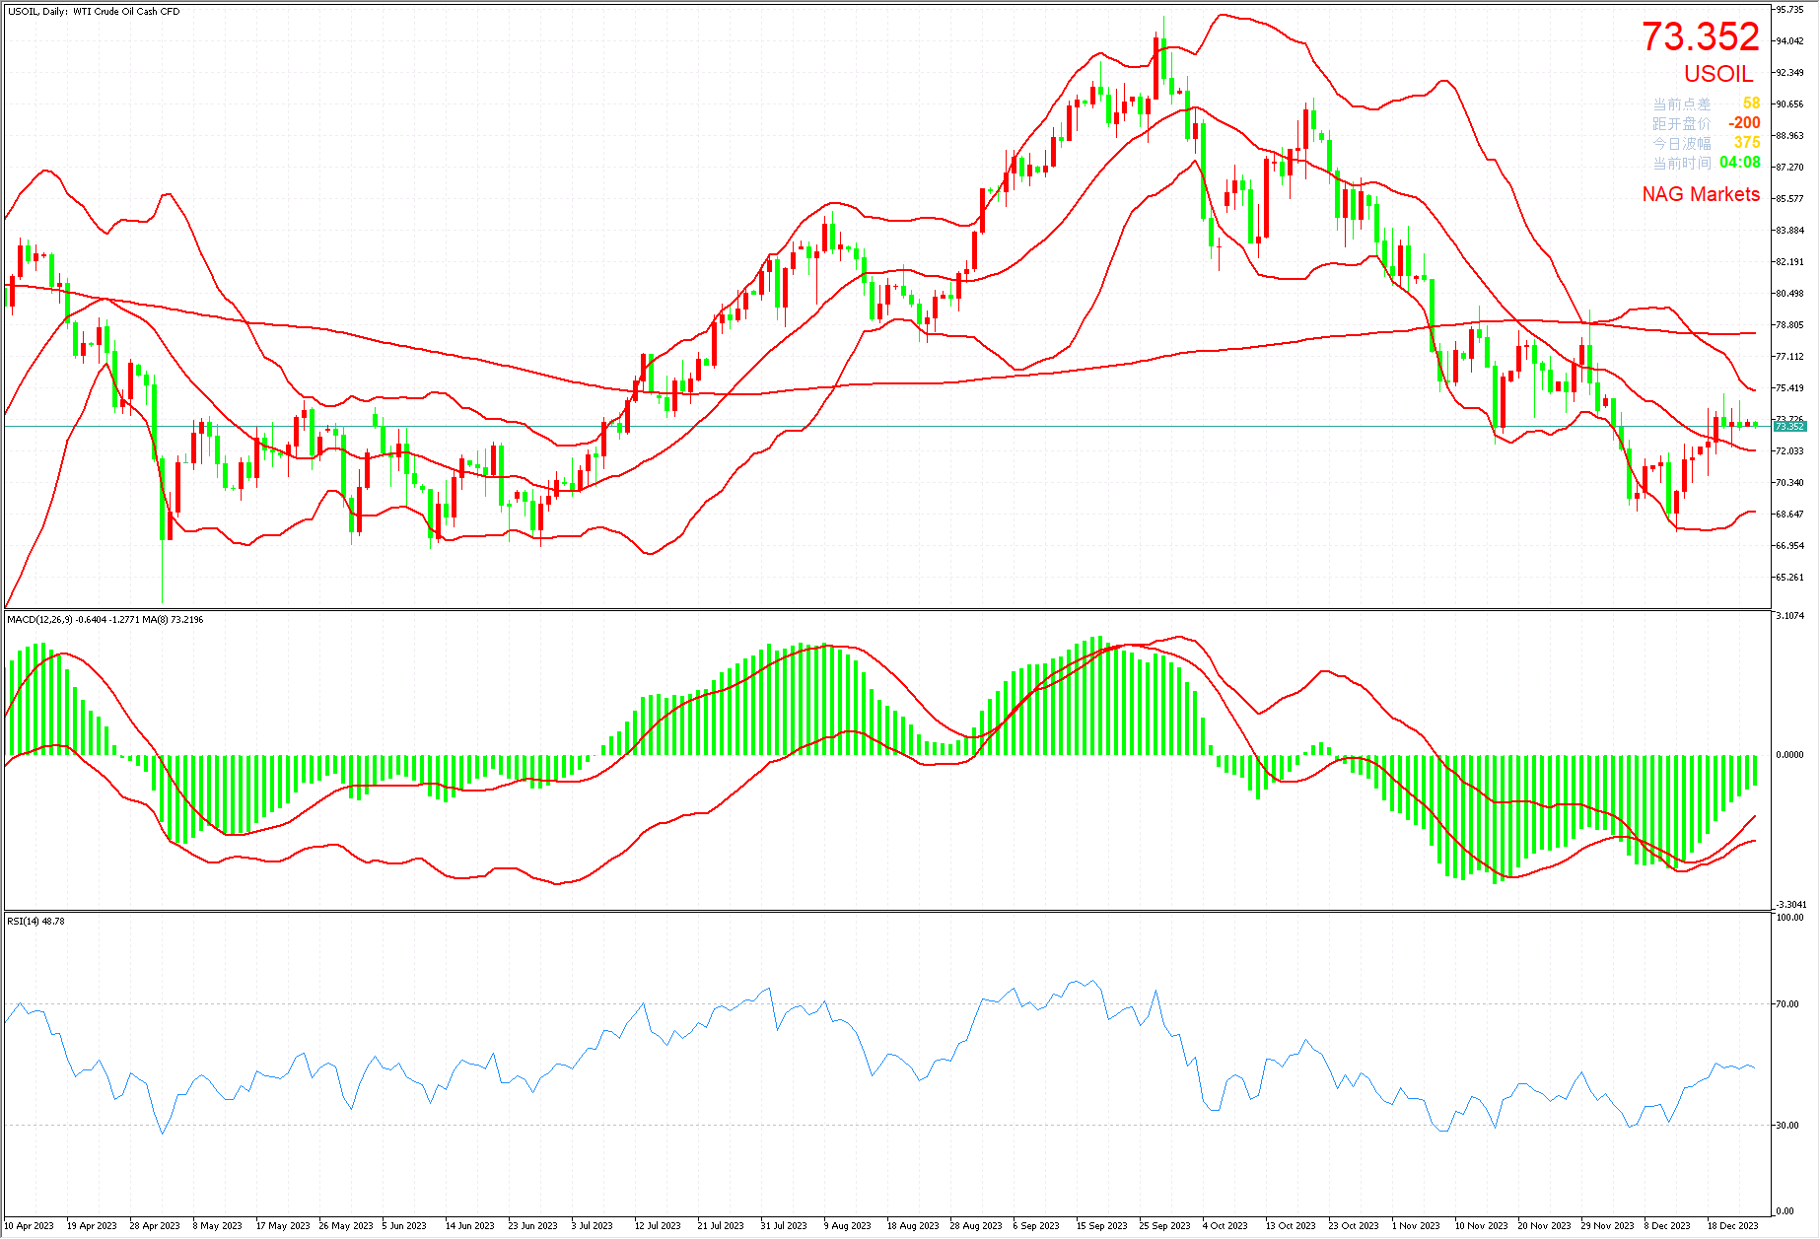The height and width of the screenshot is (1239, 1820).
Task: Click the 17 May 2023 date label
Action: point(283,1226)
